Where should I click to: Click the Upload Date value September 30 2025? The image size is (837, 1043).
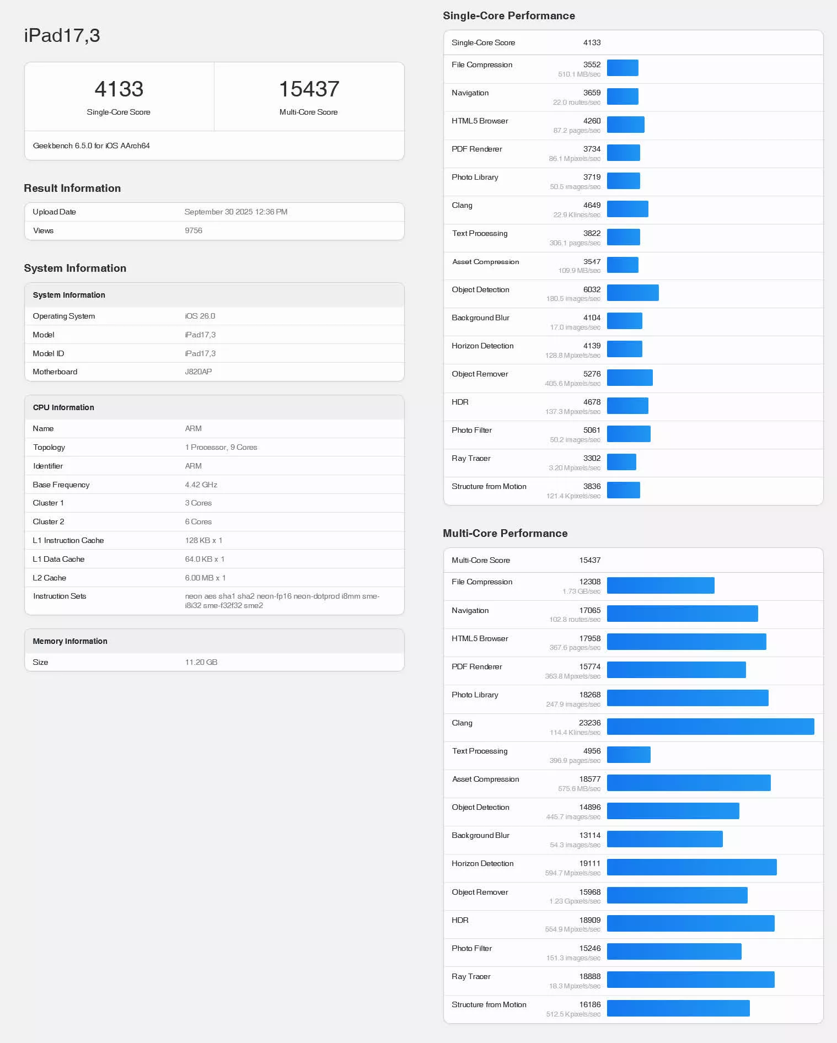[x=235, y=212]
